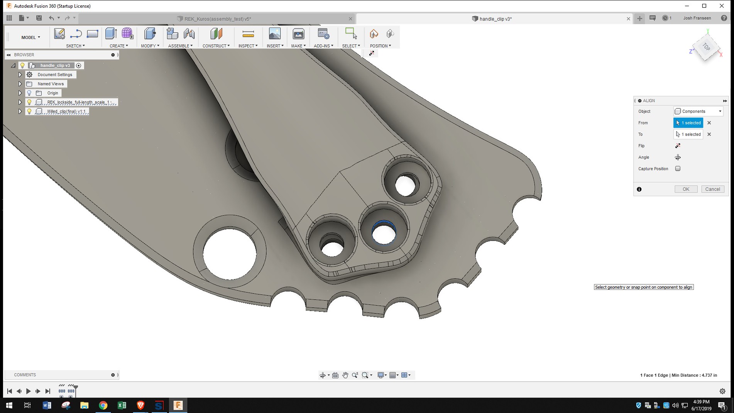734x413 pixels.
Task: Click OK in the Align dialog
Action: coord(686,189)
